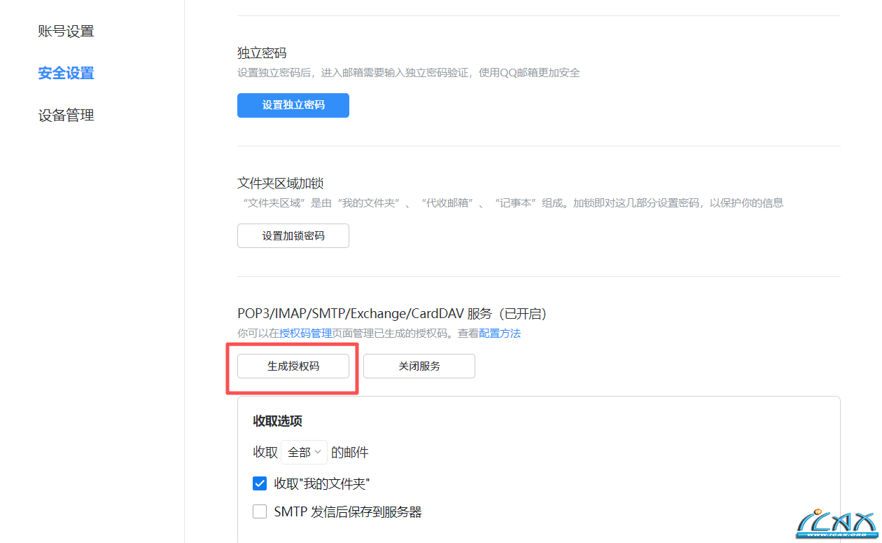Click the 独立密码 description mentioning QQ邮箱更加安全

tap(409, 73)
